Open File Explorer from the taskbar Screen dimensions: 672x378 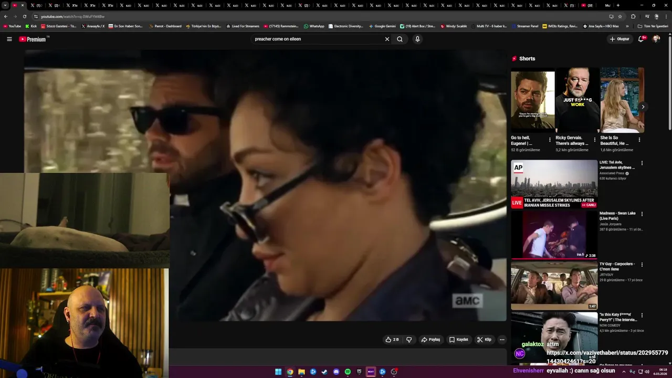click(301, 372)
